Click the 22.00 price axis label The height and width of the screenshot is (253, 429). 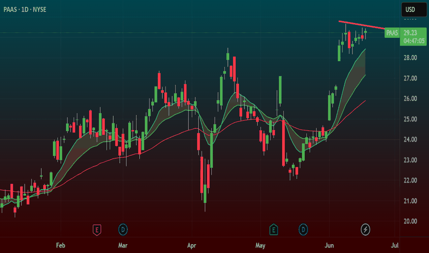tap(410, 180)
